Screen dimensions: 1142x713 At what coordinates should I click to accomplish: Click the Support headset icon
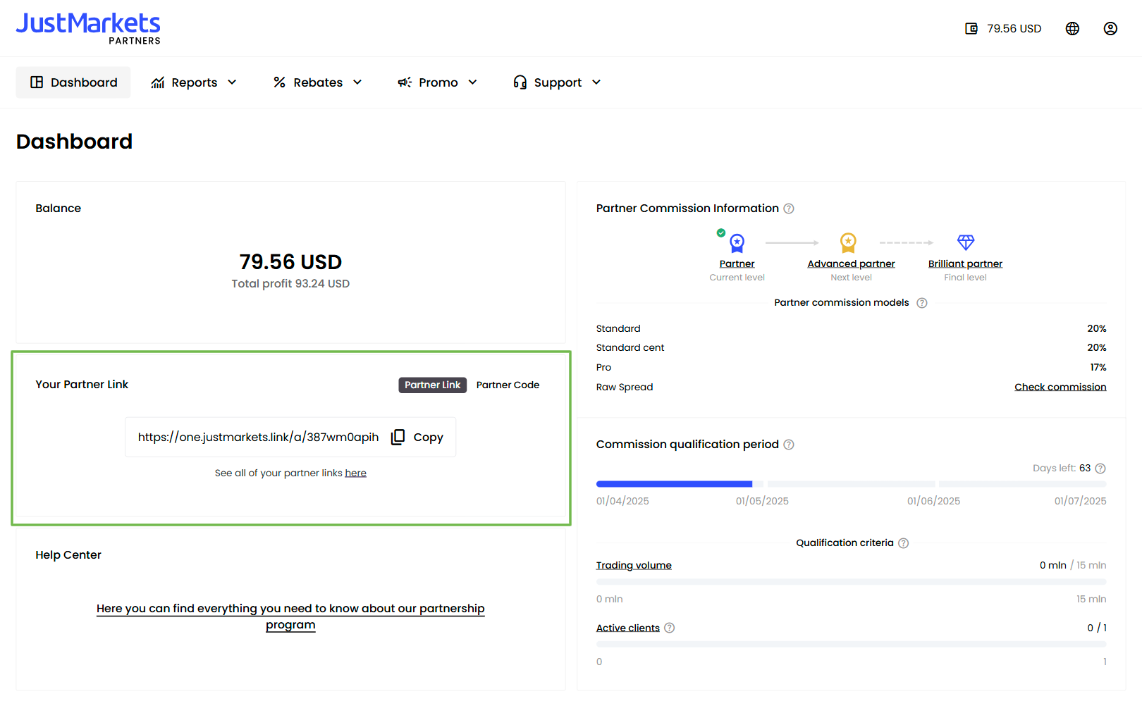(520, 82)
